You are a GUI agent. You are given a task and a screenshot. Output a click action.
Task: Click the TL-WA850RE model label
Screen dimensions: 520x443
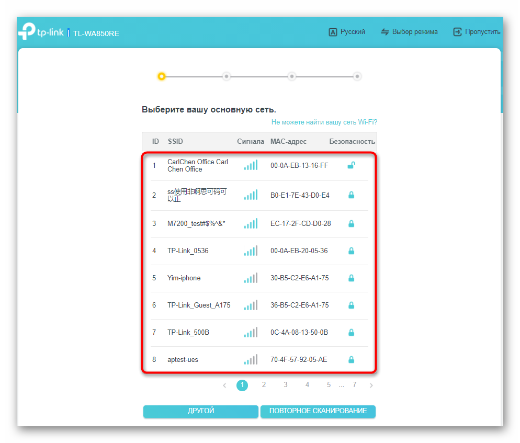click(x=96, y=33)
